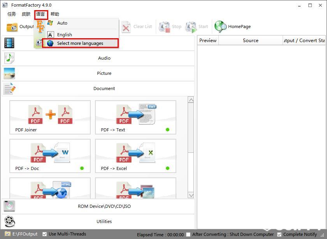Screen dimensions: 327x239
Task: Click the document list scroll up arrow
Action: [x=191, y=100]
